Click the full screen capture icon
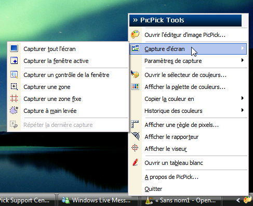Screen dimensions: 253x206 (14, 48)
